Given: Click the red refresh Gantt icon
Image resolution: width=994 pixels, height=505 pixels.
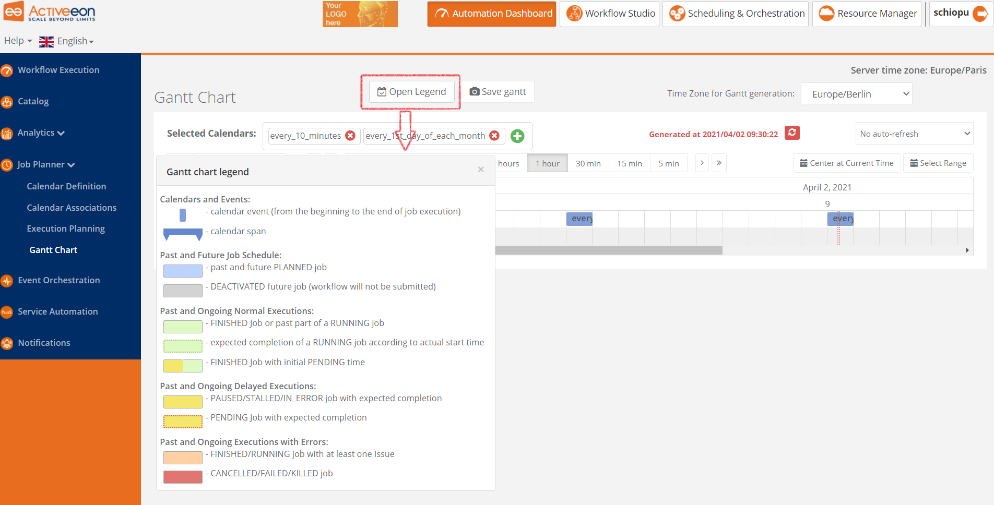Looking at the screenshot, I should click(792, 133).
